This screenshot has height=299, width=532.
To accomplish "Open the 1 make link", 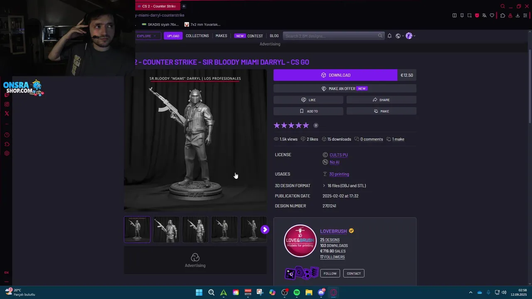I will [x=398, y=139].
